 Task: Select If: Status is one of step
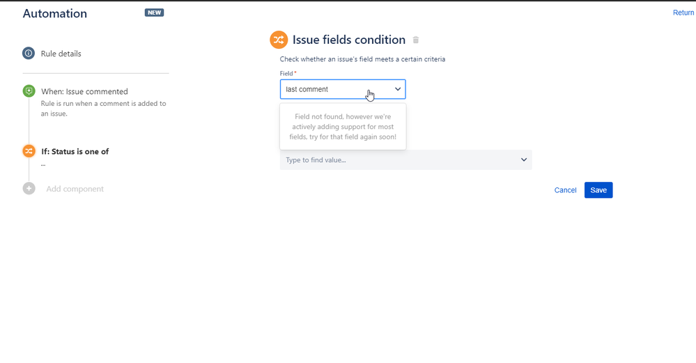pos(75,152)
